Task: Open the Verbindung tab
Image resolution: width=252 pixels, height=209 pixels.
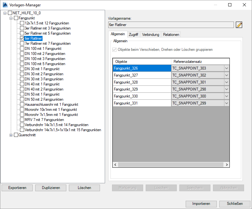Action: pos(150,35)
